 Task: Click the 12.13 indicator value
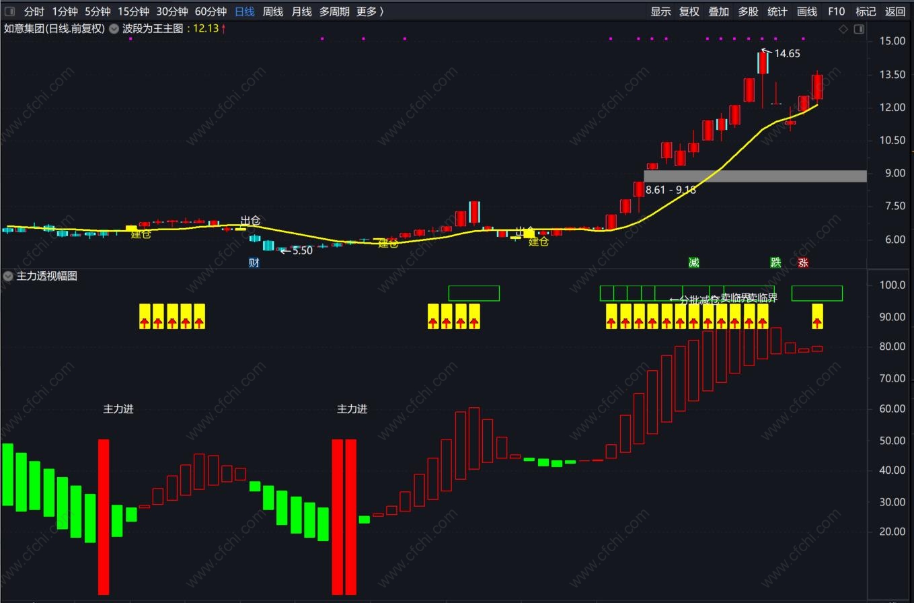(206, 29)
